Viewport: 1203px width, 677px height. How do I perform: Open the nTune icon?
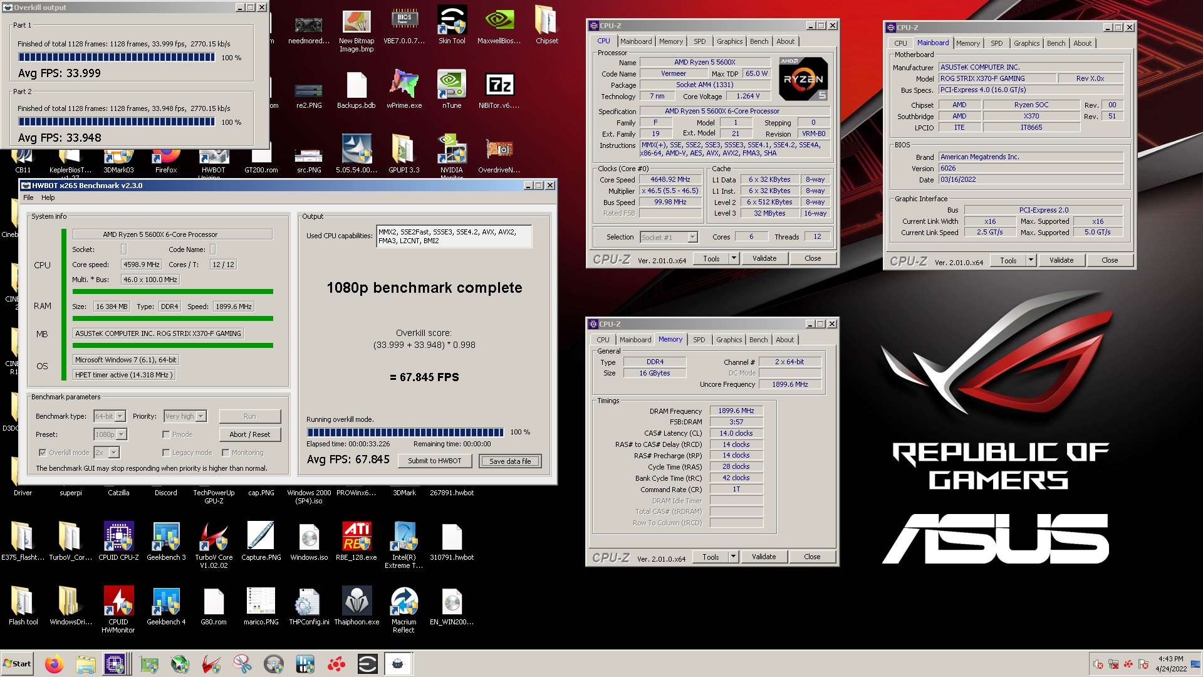click(452, 90)
